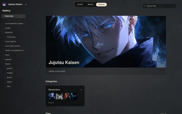Click the Gallery sidebar heading
The height and width of the screenshot is (114, 182).
click(6, 11)
